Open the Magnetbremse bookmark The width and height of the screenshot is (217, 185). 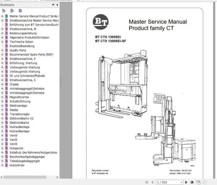[x=19, y=97]
